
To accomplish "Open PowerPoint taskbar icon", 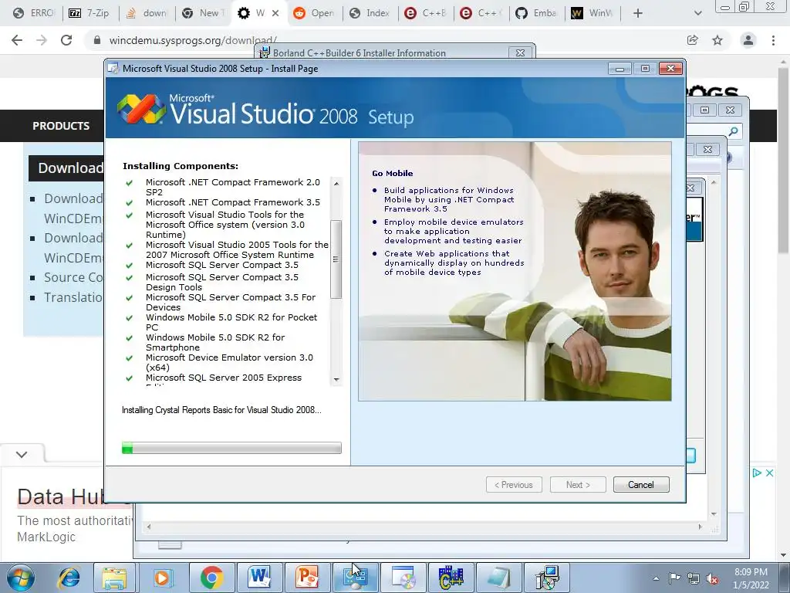I will pos(307,578).
